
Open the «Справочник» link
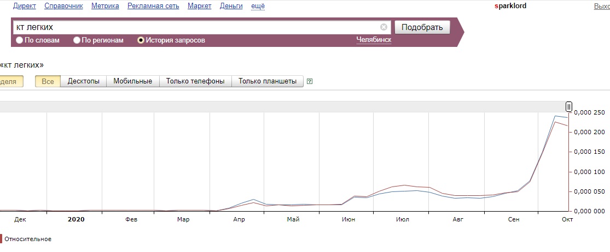tap(64, 6)
